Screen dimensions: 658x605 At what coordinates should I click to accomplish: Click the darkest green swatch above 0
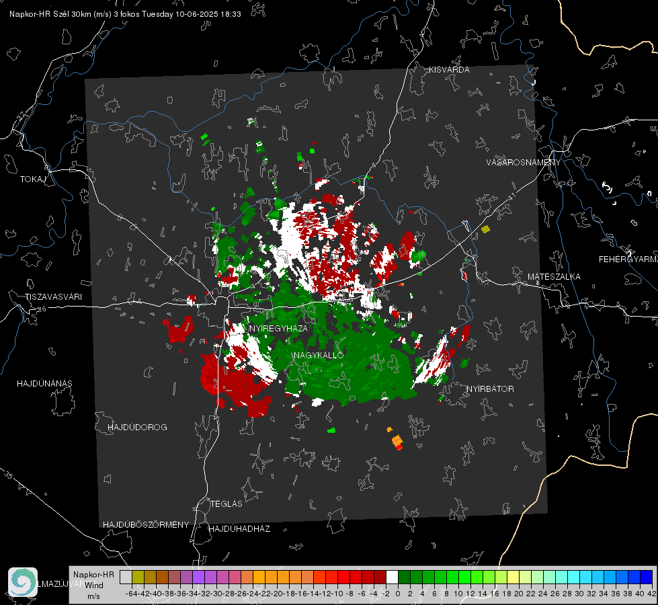[x=404, y=577]
